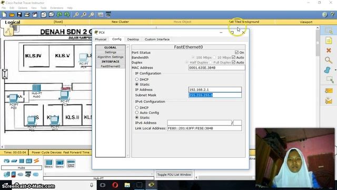Click the workspace vertical scrollbar
337x190 pixels.
tap(318, 43)
